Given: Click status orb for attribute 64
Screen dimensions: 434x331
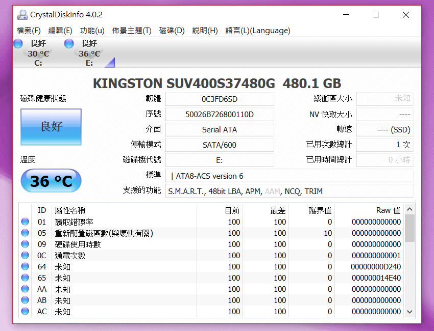Looking at the screenshot, I should (x=25, y=266).
